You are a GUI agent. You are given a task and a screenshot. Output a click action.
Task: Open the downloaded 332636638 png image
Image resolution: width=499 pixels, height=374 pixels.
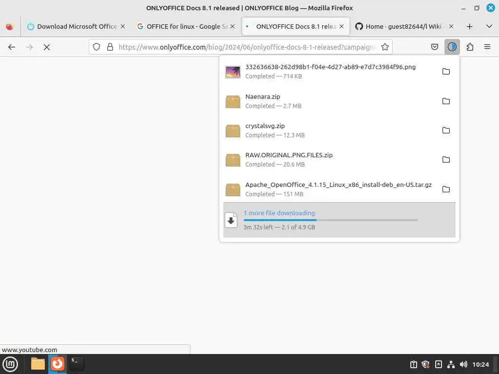point(330,72)
